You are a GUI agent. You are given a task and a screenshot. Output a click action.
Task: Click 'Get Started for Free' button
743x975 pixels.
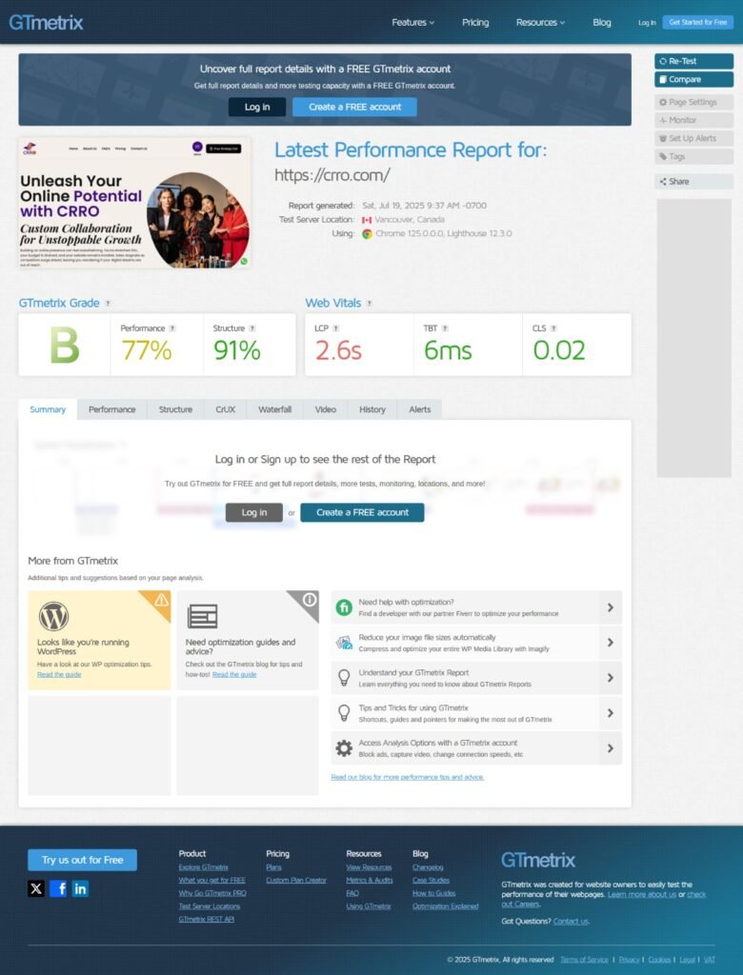(698, 22)
